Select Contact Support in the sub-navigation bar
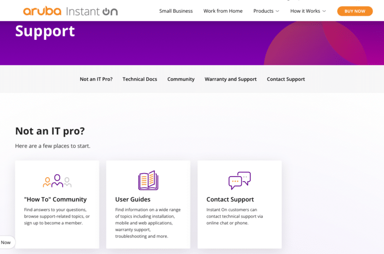 click(x=286, y=79)
